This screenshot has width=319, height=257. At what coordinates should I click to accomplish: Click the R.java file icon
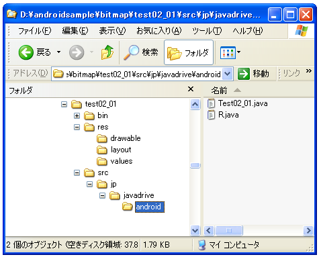pos(211,115)
